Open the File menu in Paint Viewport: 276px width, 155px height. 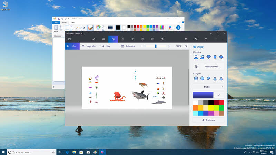tap(56, 22)
